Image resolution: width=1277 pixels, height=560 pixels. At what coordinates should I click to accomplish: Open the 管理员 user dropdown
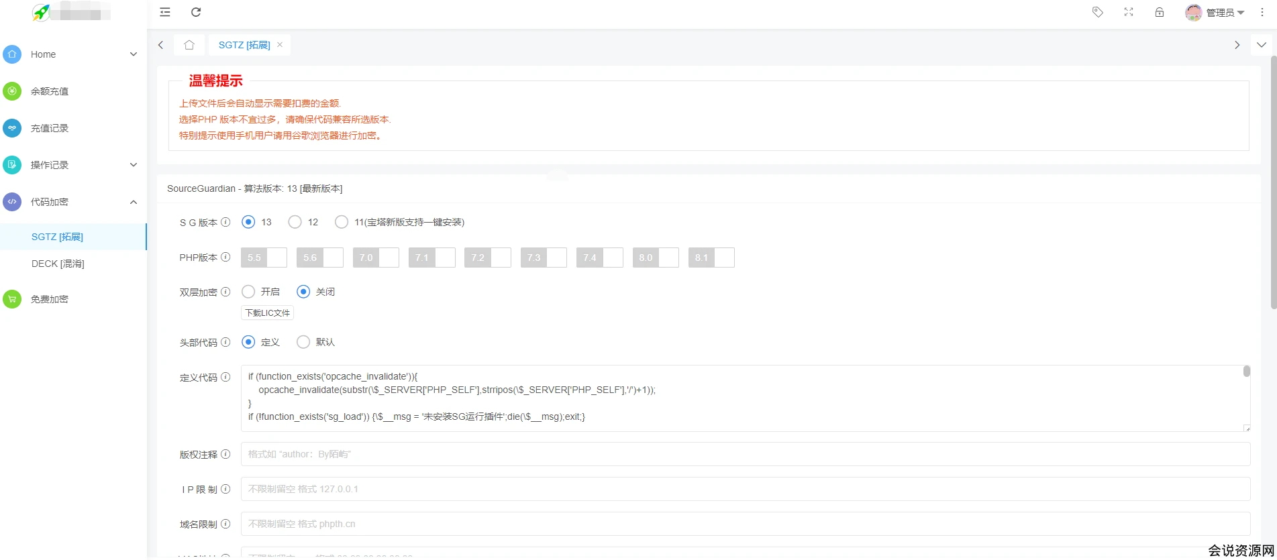(x=1215, y=13)
